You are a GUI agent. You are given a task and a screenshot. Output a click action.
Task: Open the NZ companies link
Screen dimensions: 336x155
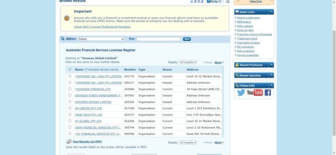point(246,47)
